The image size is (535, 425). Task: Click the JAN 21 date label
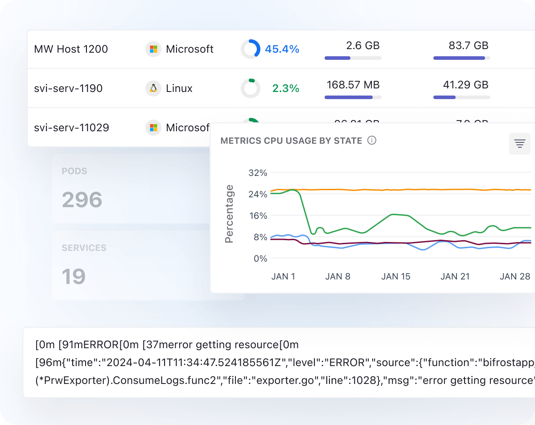click(455, 276)
